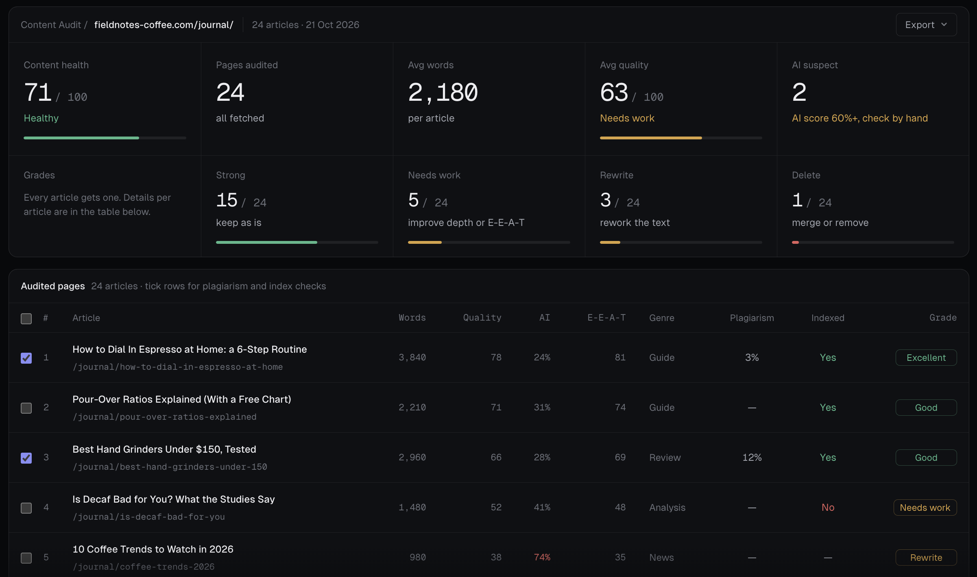
Task: Click the red 'No' indexed status
Action: click(x=828, y=508)
